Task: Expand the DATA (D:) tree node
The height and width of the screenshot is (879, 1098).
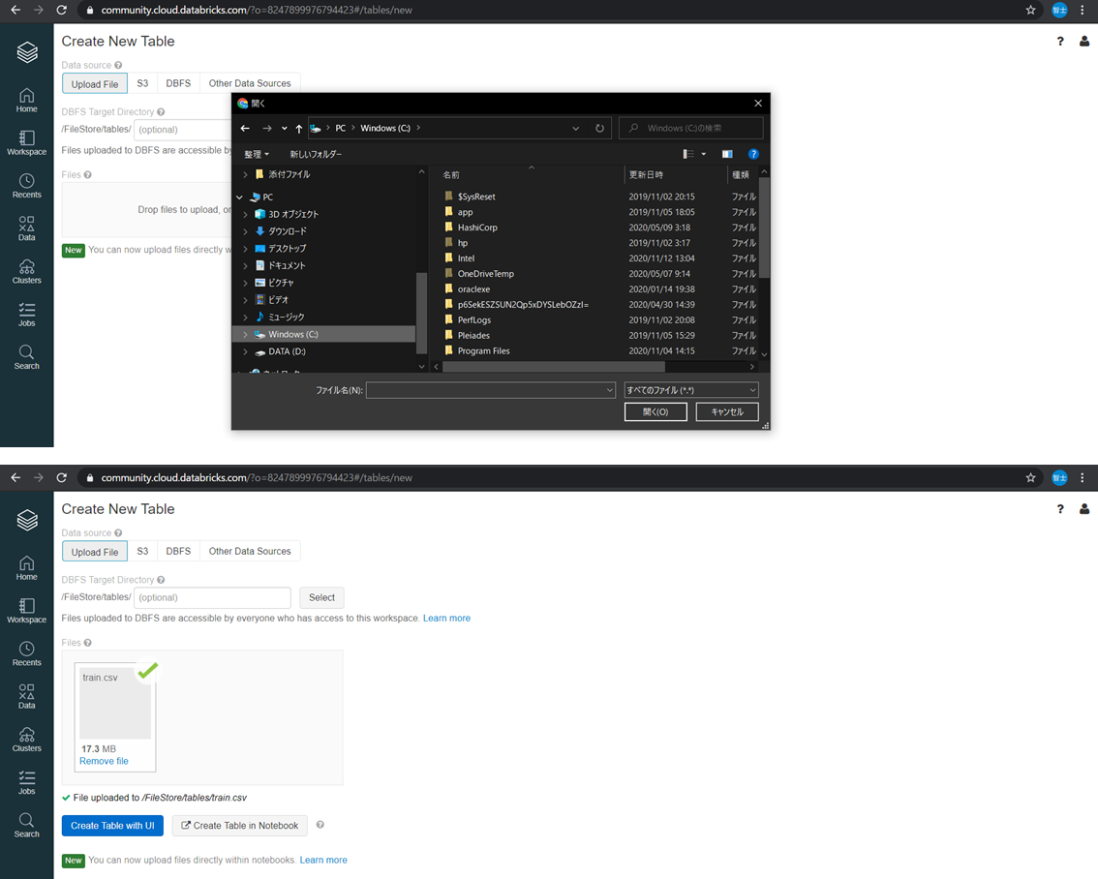Action: 245,352
